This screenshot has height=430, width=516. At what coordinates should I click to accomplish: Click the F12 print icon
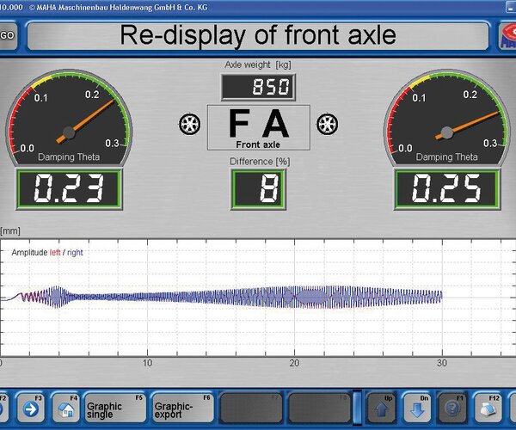pos(487,407)
